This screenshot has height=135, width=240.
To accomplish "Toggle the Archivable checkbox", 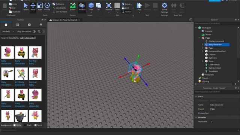I will [211, 121].
